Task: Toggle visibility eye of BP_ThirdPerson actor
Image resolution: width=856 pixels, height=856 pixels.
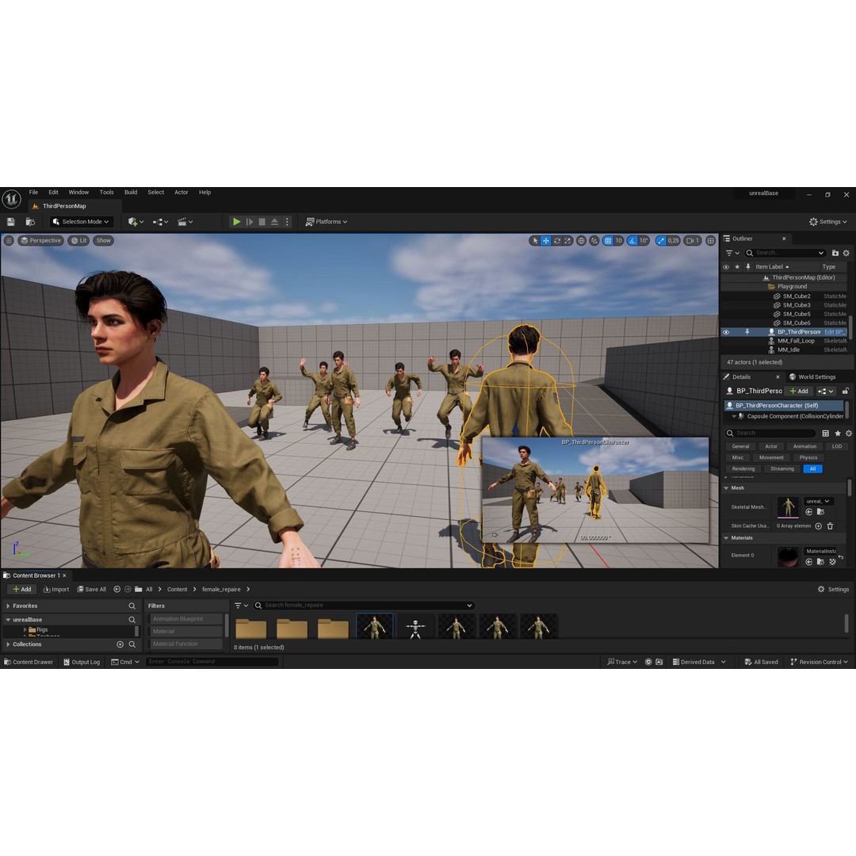Action: [726, 332]
